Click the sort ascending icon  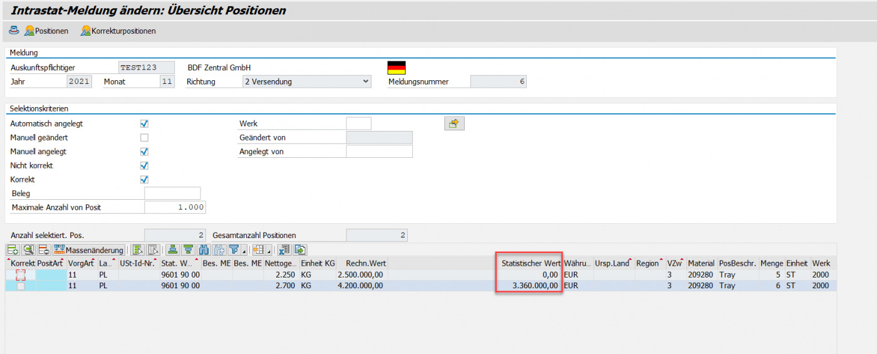click(173, 250)
